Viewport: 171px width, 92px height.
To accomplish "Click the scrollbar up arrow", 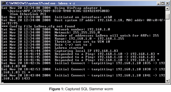I will [x=167, y=8].
